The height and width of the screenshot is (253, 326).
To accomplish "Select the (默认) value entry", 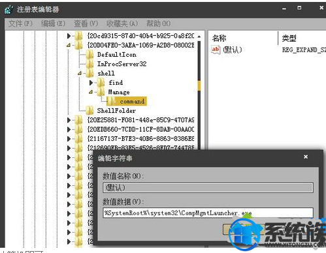I will (233, 50).
